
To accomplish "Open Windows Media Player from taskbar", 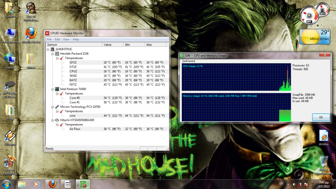I will 37,184.
